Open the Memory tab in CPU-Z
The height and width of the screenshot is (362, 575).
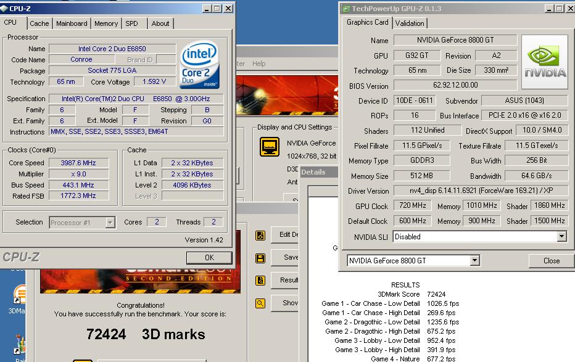[106, 23]
